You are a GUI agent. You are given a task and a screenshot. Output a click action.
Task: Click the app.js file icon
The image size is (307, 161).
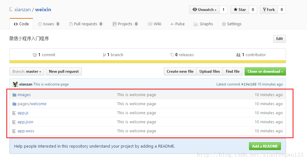click(x=14, y=113)
